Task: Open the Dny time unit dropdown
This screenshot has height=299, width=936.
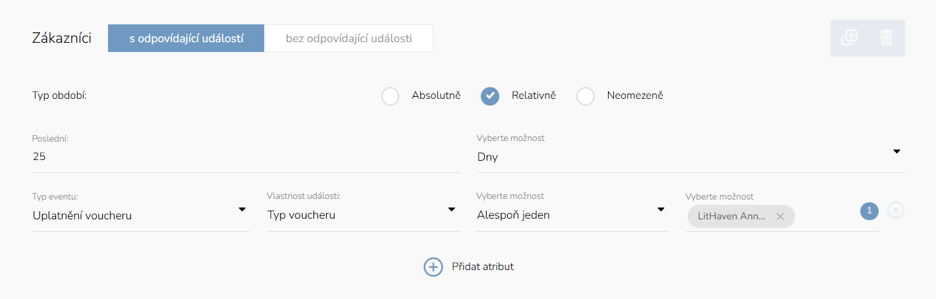Action: tap(690, 157)
